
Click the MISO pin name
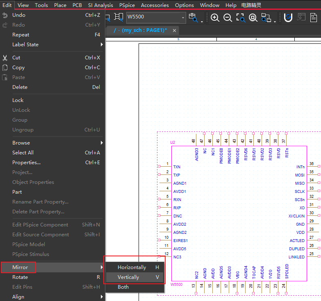tap(300, 183)
